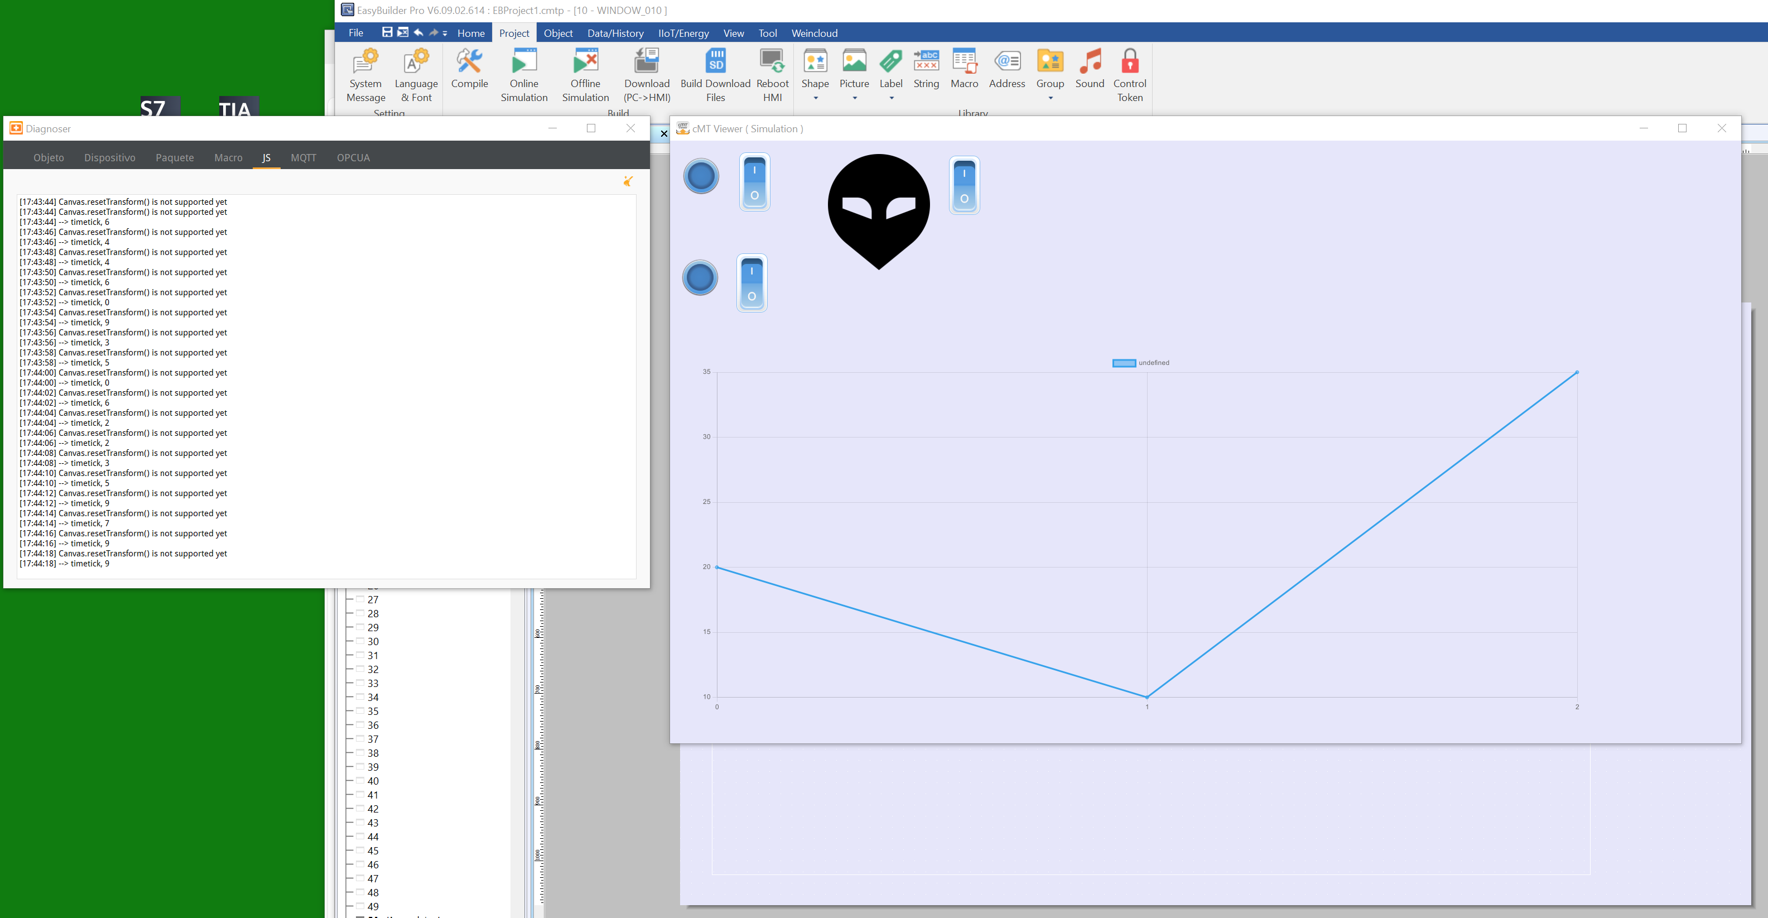Toggle the lower-left I/O switch in cMT Viewer
Image resolution: width=1768 pixels, height=918 pixels.
pyautogui.click(x=751, y=283)
